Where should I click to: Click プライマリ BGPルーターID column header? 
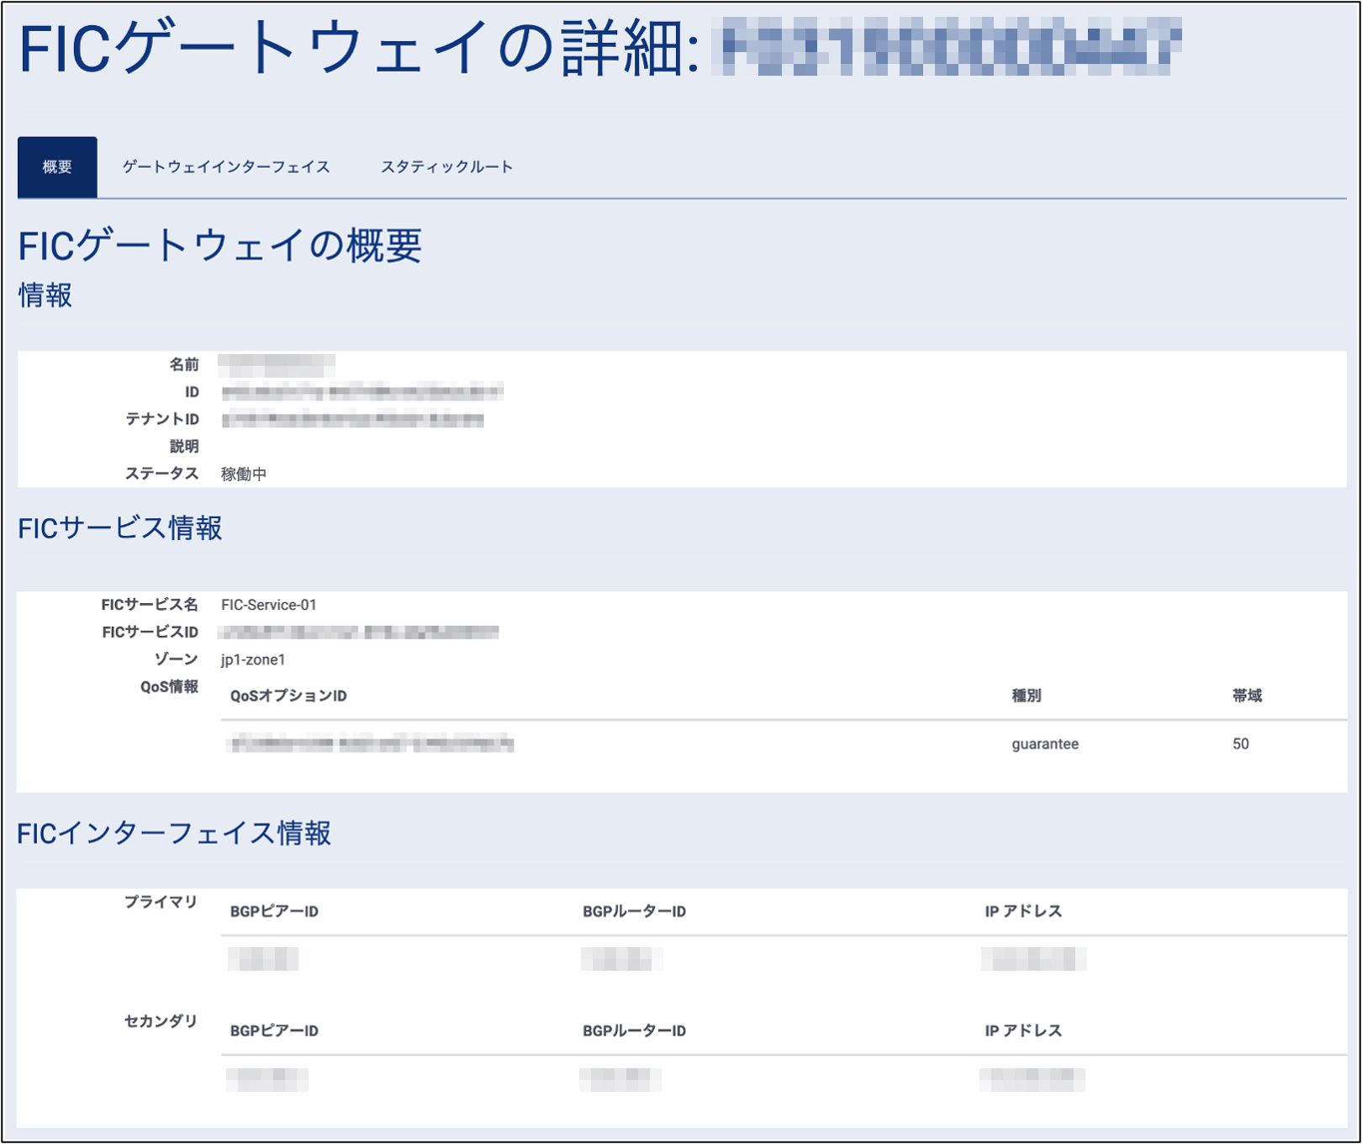click(x=635, y=912)
